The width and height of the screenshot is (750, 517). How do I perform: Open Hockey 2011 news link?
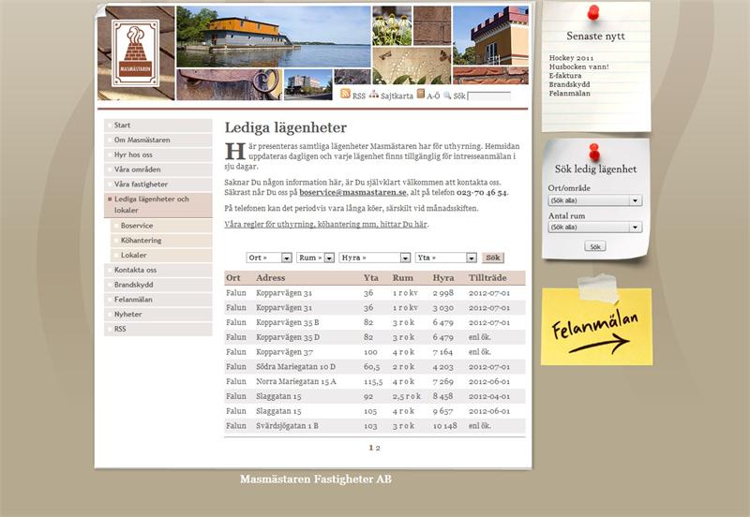pyautogui.click(x=571, y=57)
